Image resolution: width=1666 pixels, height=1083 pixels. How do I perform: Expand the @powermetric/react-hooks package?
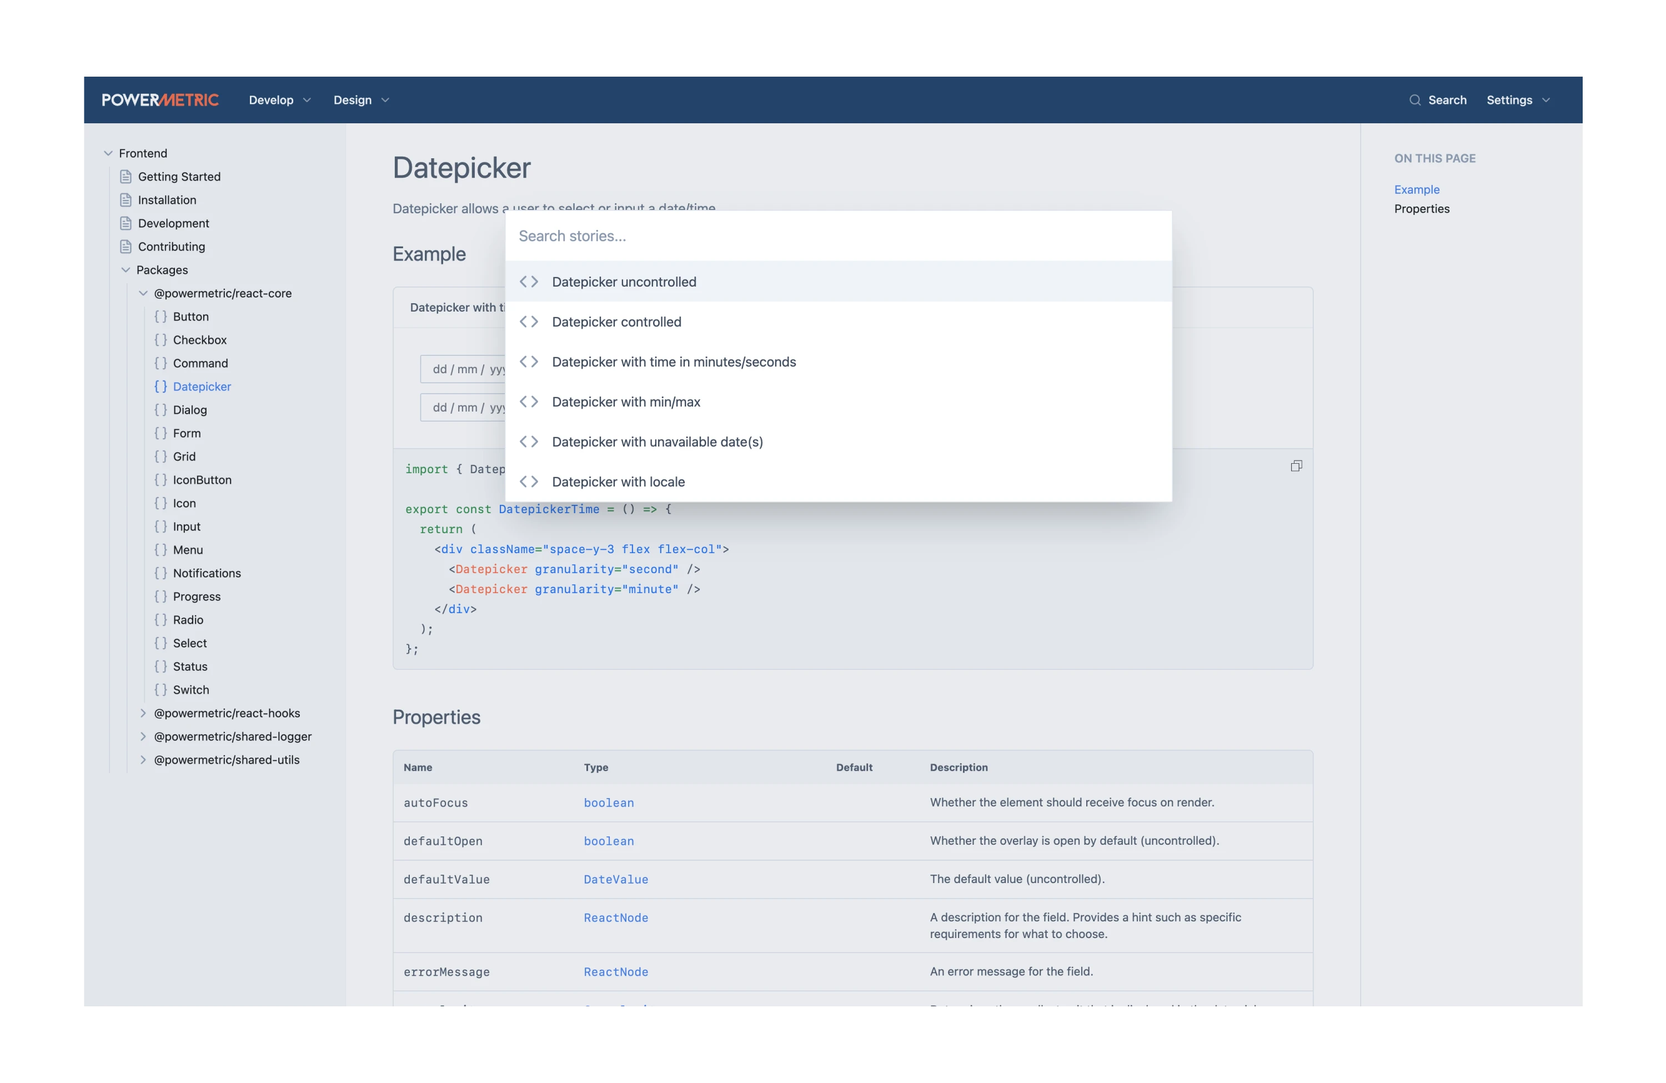coord(143,713)
